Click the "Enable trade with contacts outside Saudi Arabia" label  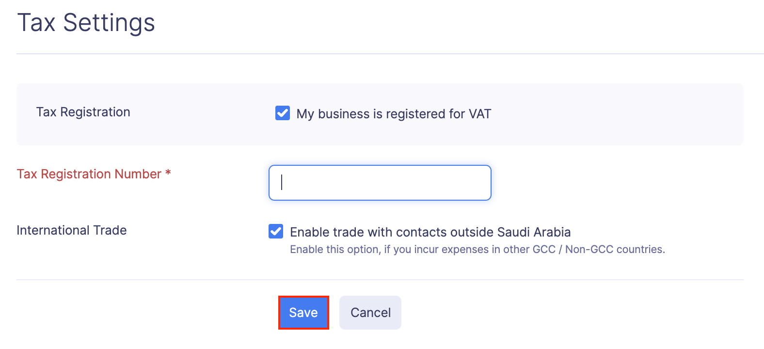click(x=430, y=232)
